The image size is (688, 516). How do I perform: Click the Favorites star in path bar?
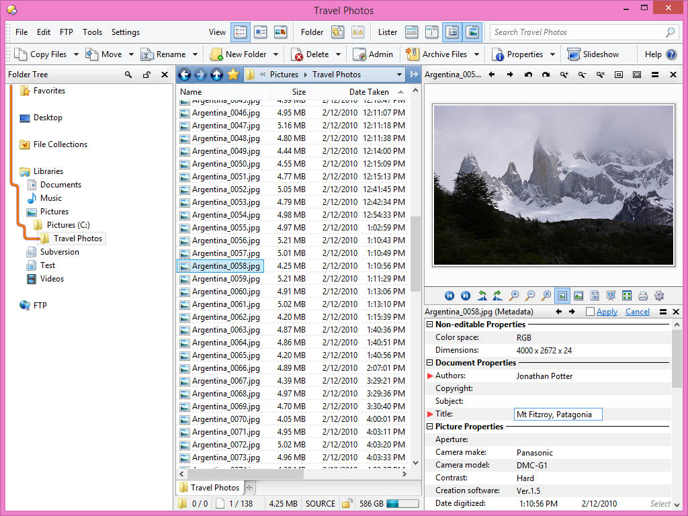click(x=233, y=75)
